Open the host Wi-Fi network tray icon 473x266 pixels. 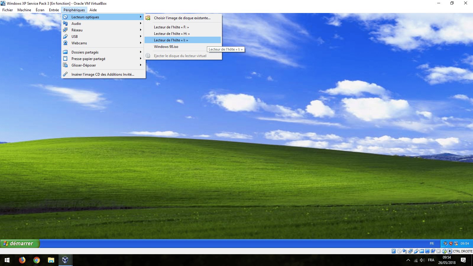click(416, 260)
